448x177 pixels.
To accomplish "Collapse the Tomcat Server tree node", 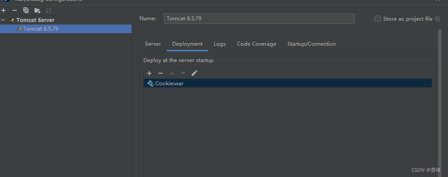I will pyautogui.click(x=3, y=20).
